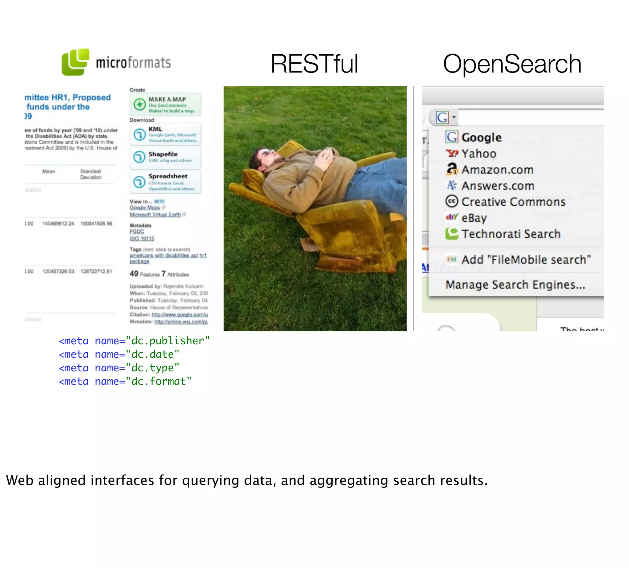Click the hr1 tag link
The height and width of the screenshot is (568, 629).
point(203,255)
